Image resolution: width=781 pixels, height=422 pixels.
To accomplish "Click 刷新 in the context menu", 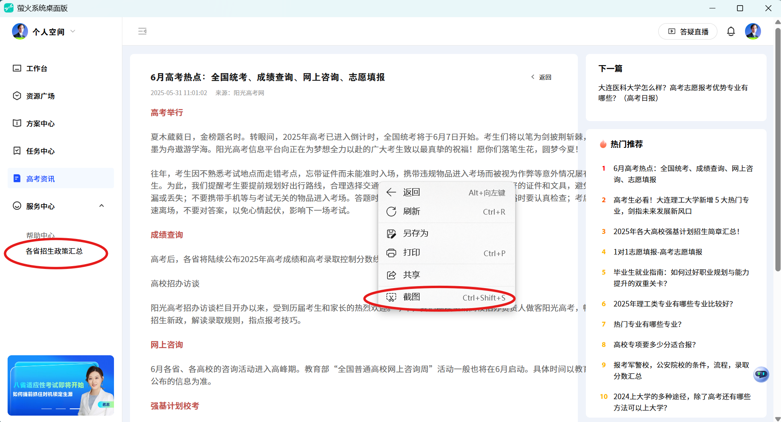I will [x=411, y=211].
